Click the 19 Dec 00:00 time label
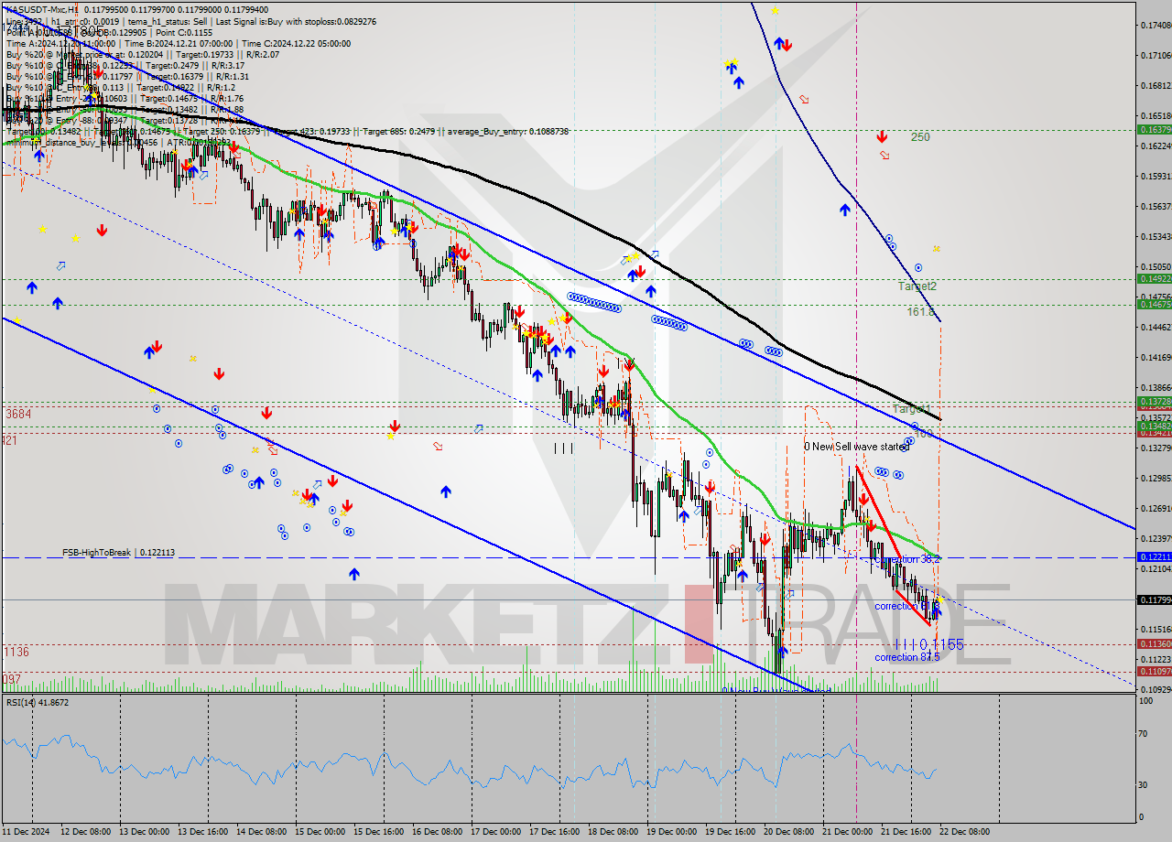This screenshot has width=1172, height=842. pyautogui.click(x=672, y=831)
